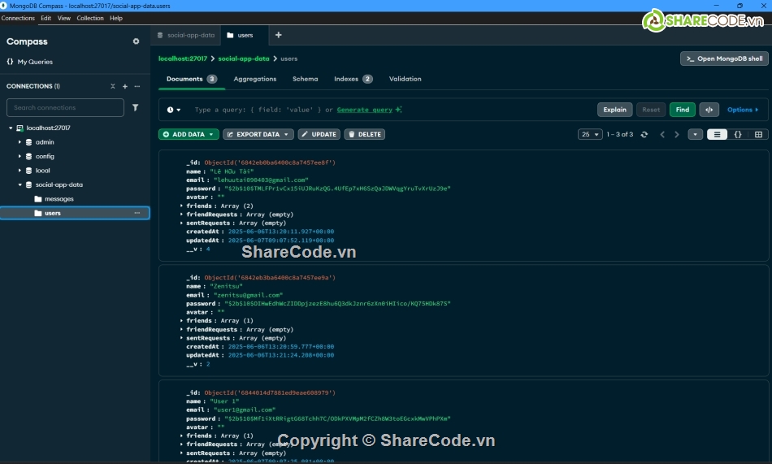
Task: Switch to the Validation tab
Action: tap(406, 79)
